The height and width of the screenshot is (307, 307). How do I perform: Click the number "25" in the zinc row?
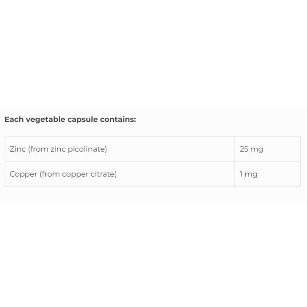click(x=244, y=149)
